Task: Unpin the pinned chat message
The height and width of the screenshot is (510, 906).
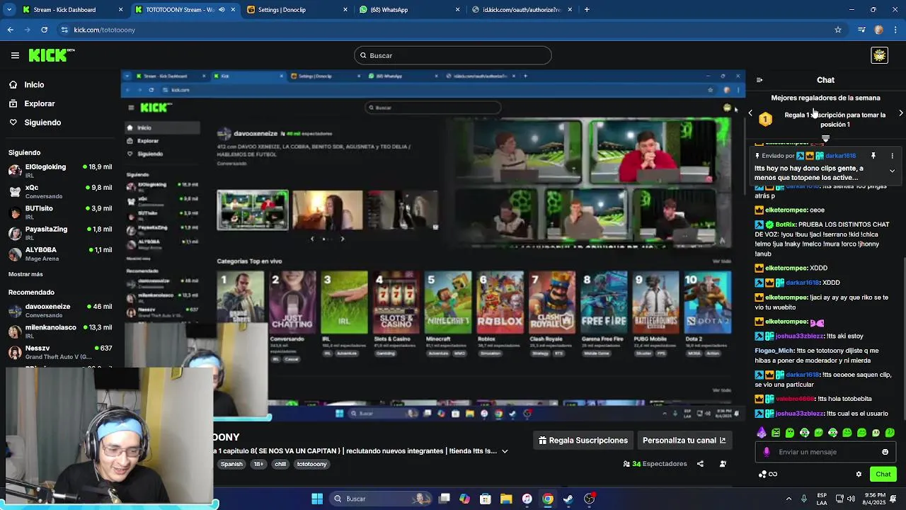Action: pyautogui.click(x=873, y=156)
